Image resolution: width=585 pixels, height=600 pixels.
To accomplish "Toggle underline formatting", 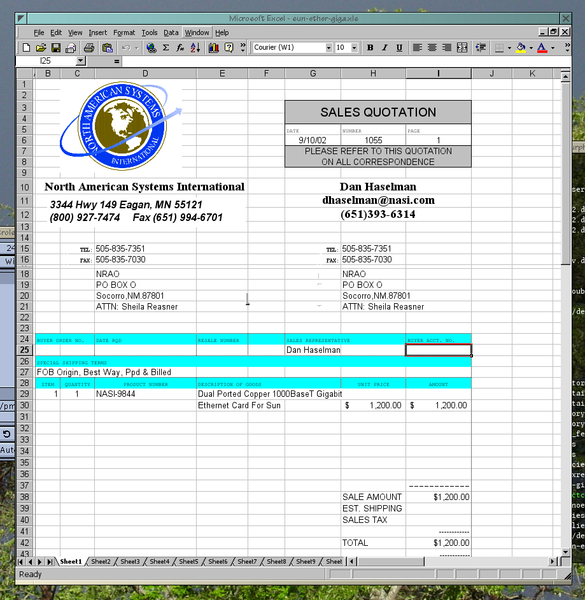I will click(x=399, y=47).
